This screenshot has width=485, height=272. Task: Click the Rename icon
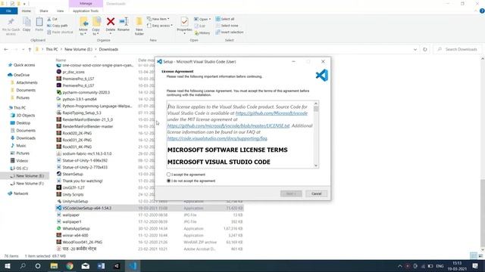point(124,22)
